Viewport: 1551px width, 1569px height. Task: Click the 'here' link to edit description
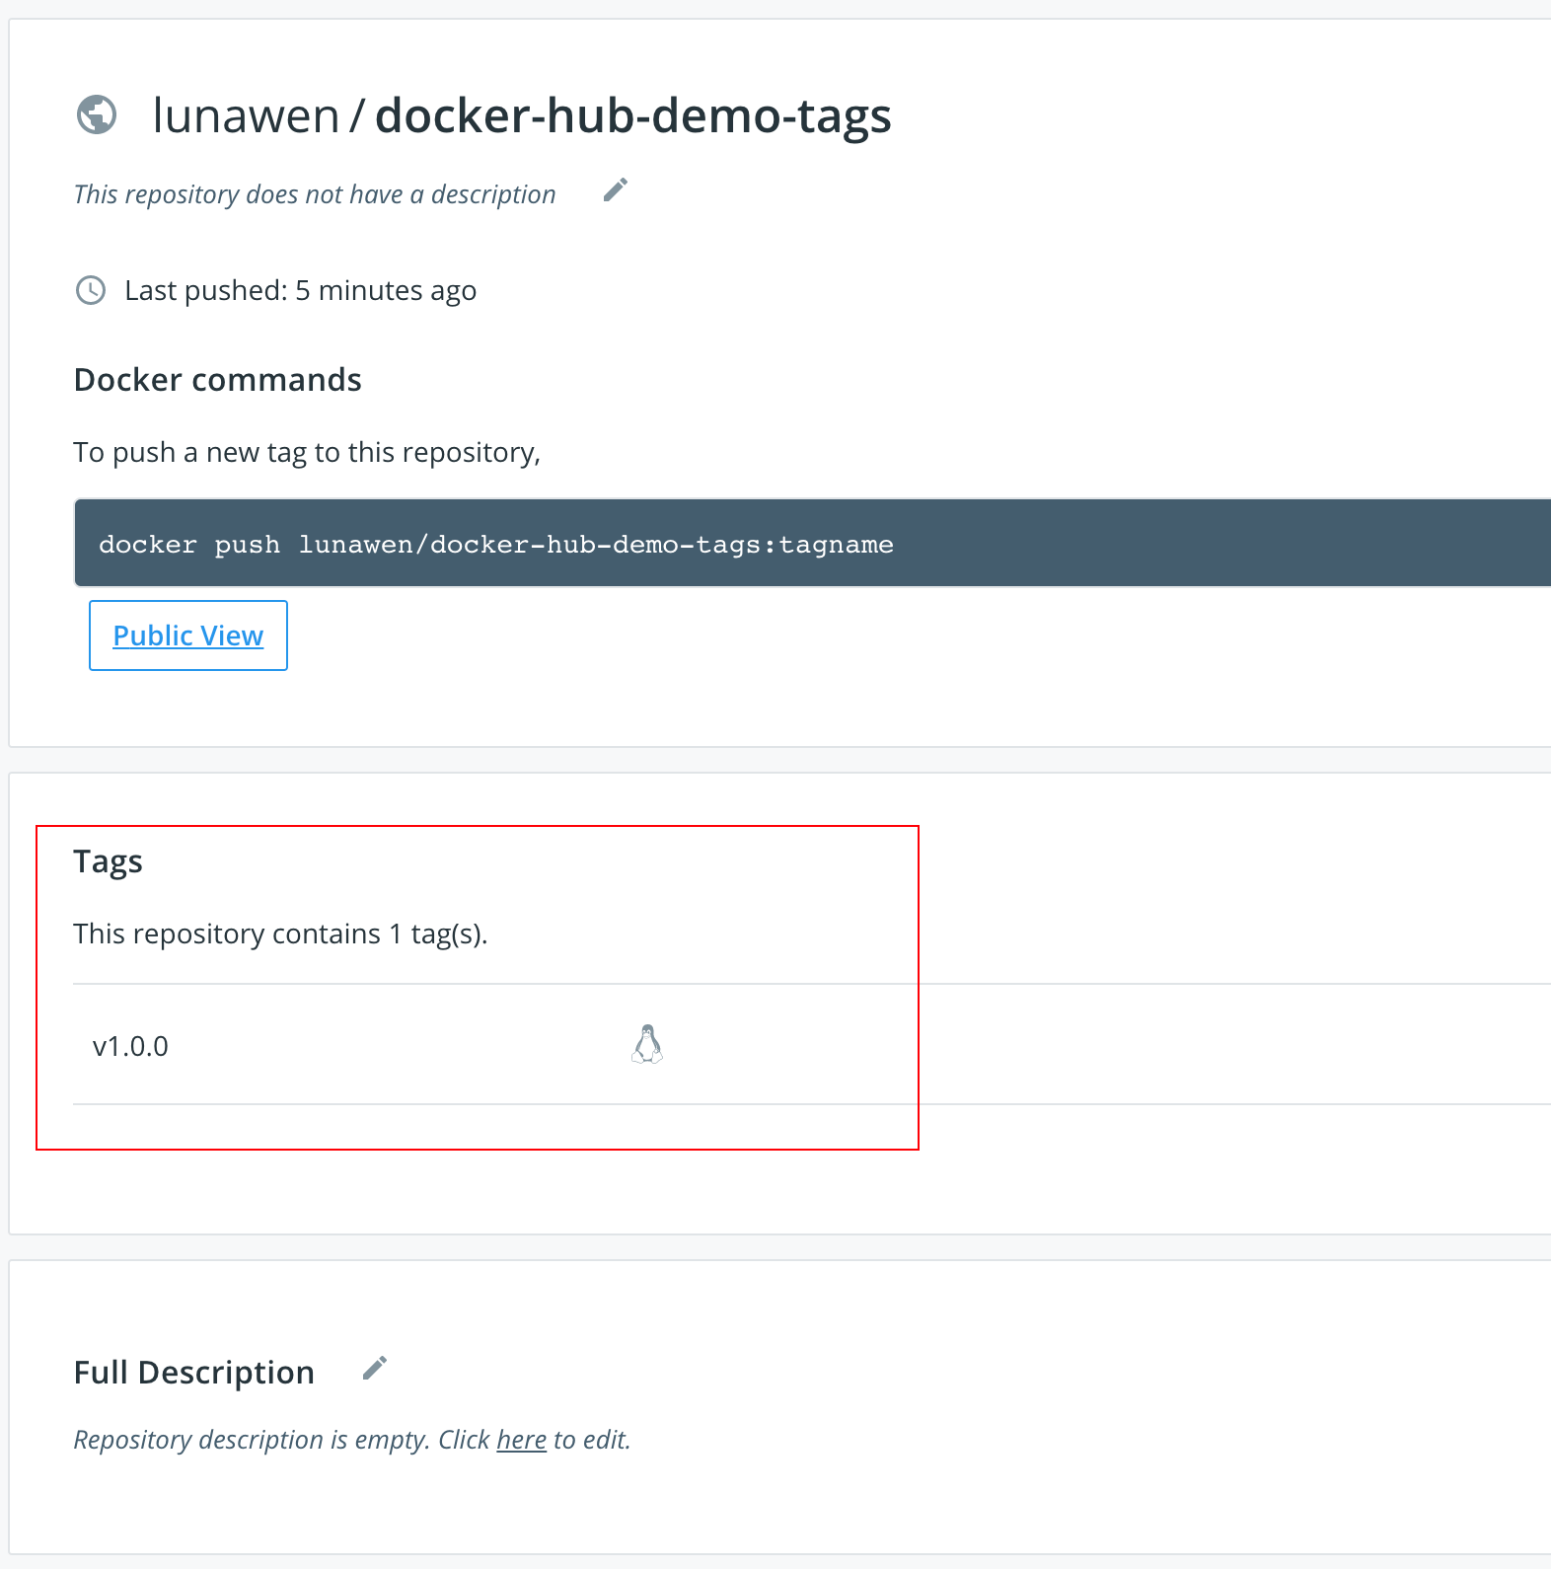(521, 1440)
